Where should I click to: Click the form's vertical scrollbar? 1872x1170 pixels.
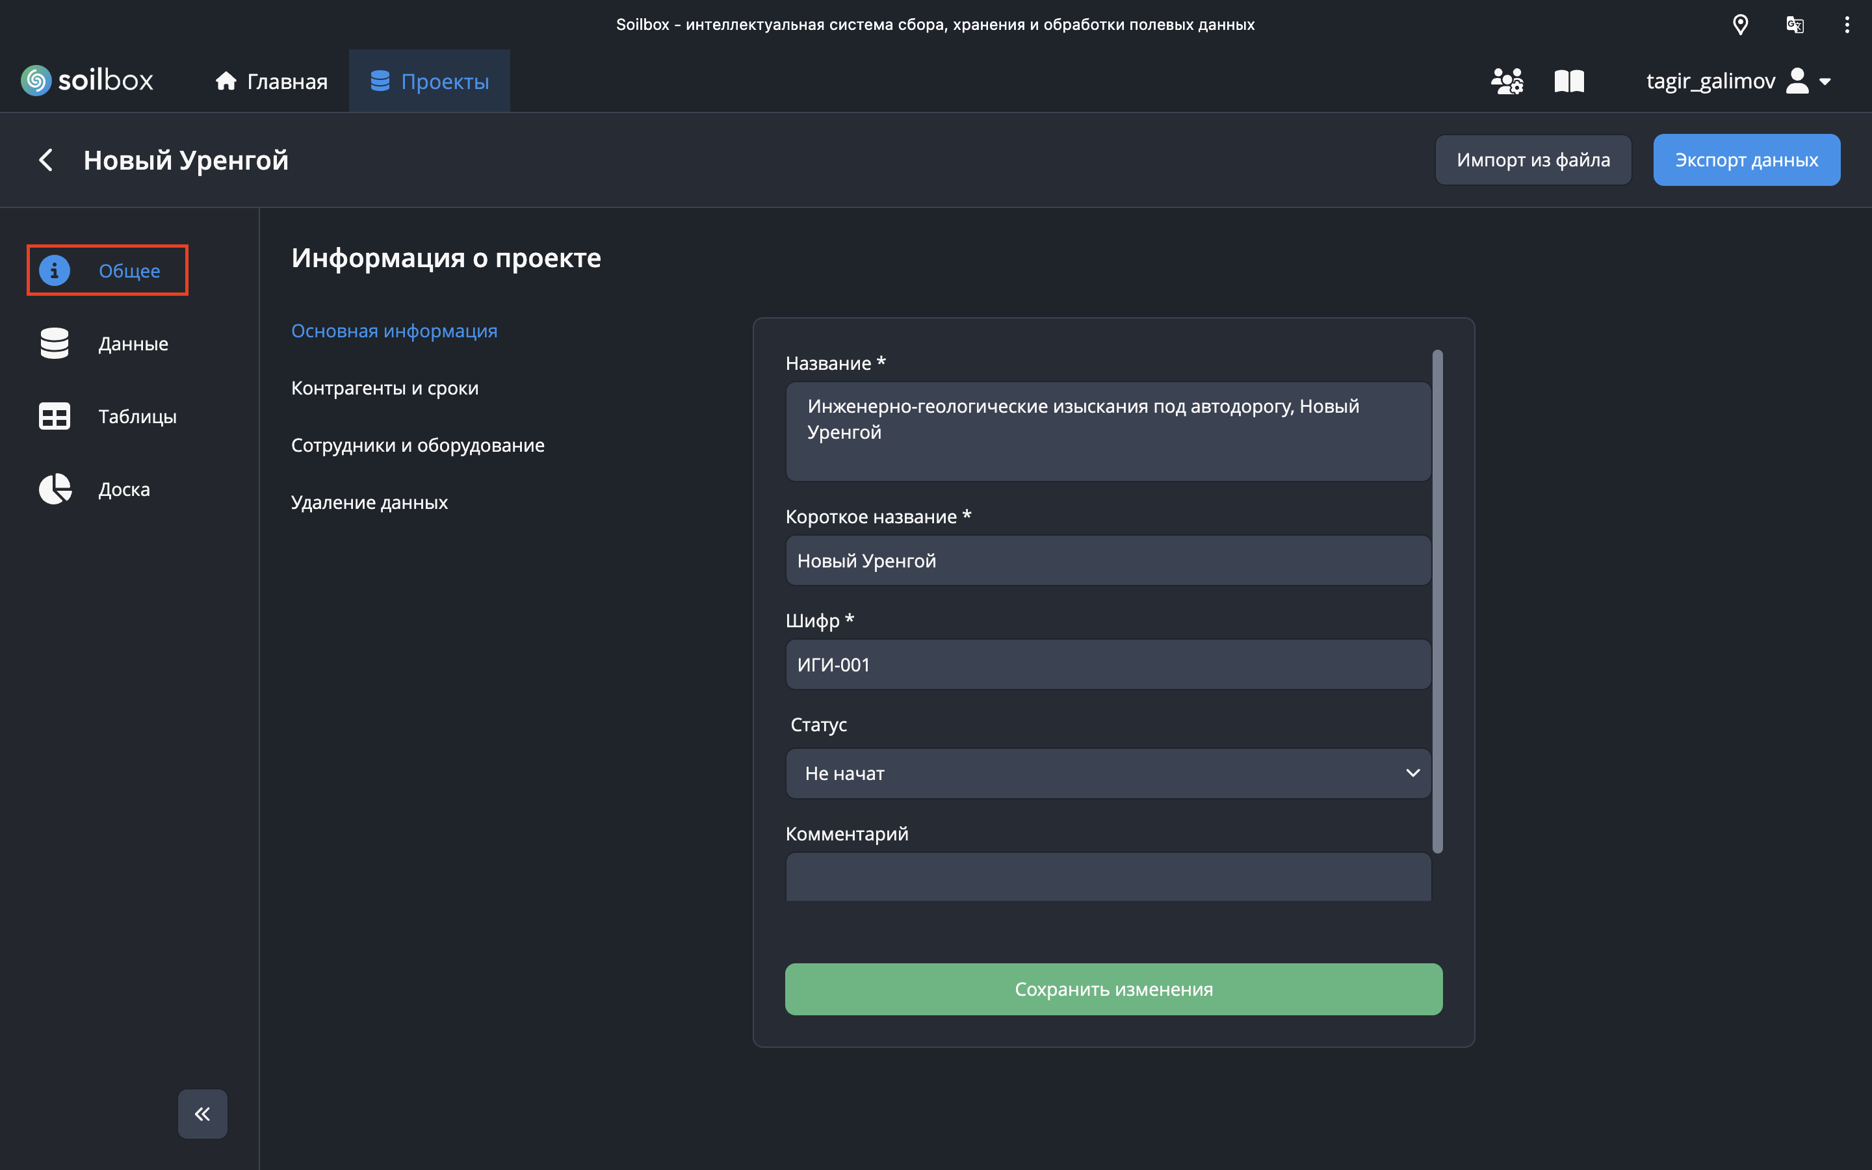point(1437,601)
